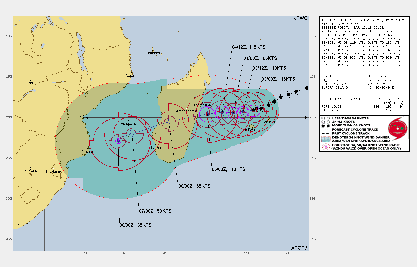Select the '06/00Z, 55KTS' forecast label

click(194, 186)
